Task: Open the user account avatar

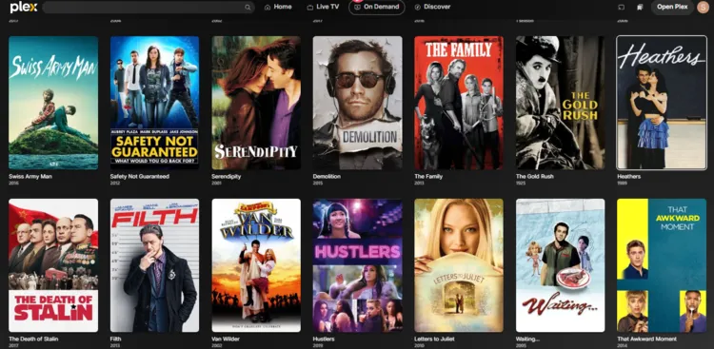Action: (x=703, y=8)
